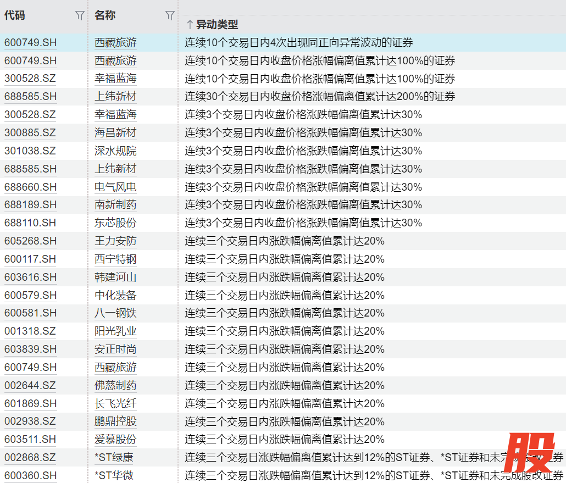566x483 pixels.
Task: Click stock code 688660.SH
Action: (x=30, y=187)
